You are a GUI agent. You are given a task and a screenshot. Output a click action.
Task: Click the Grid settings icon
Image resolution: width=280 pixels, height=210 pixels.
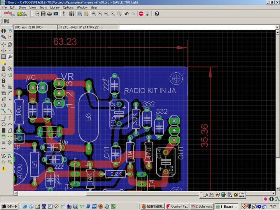pos(7,21)
